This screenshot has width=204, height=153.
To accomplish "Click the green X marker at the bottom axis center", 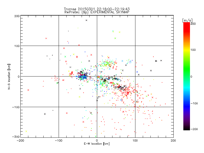I will (x=96, y=136).
